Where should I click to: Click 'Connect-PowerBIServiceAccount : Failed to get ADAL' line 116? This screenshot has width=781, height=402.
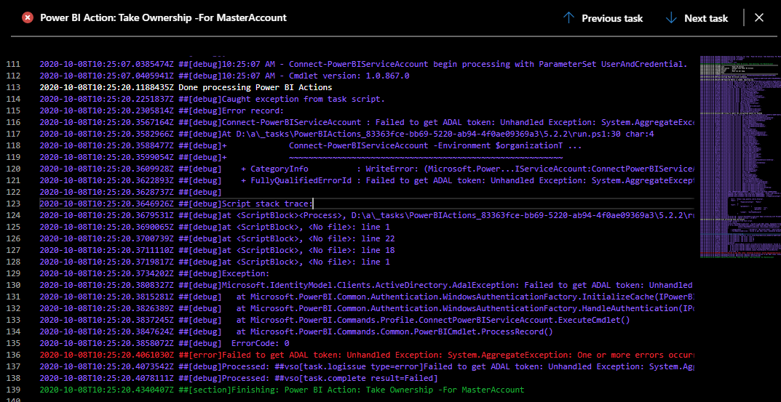point(367,122)
